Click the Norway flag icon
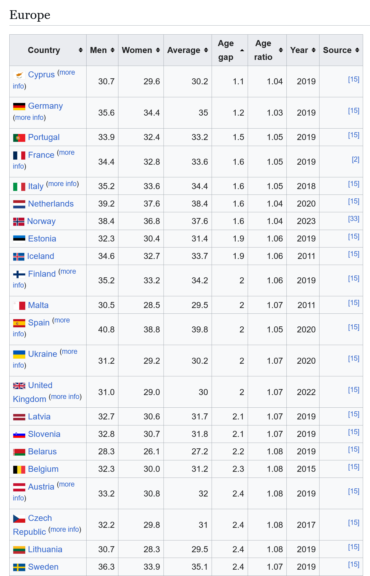Viewport: 370px width, 576px height. click(19, 222)
